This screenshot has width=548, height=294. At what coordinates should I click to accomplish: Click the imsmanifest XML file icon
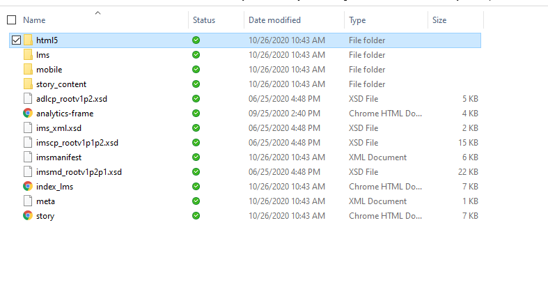pyautogui.click(x=28, y=157)
